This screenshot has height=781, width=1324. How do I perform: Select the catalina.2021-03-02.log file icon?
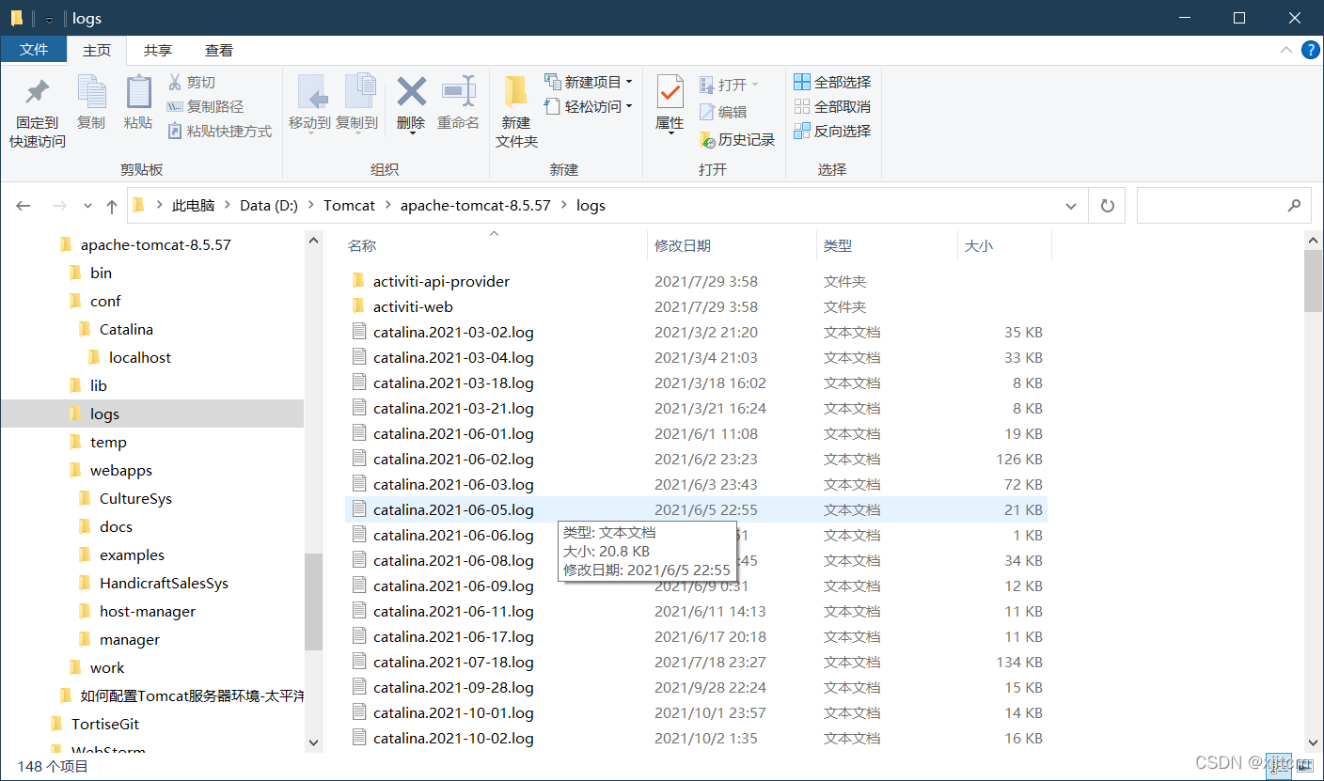(x=357, y=332)
